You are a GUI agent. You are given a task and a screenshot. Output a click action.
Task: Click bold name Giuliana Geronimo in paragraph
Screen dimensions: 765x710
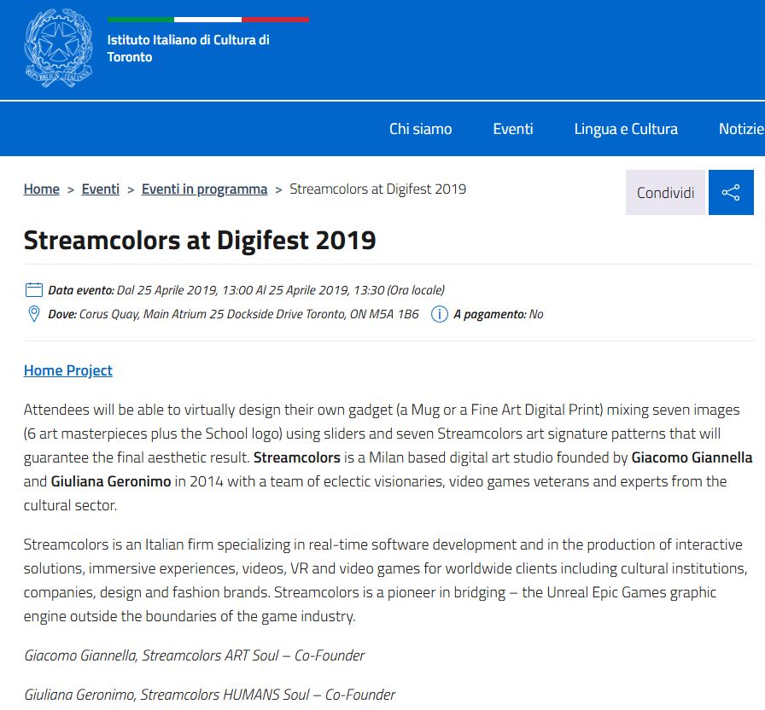coord(111,481)
